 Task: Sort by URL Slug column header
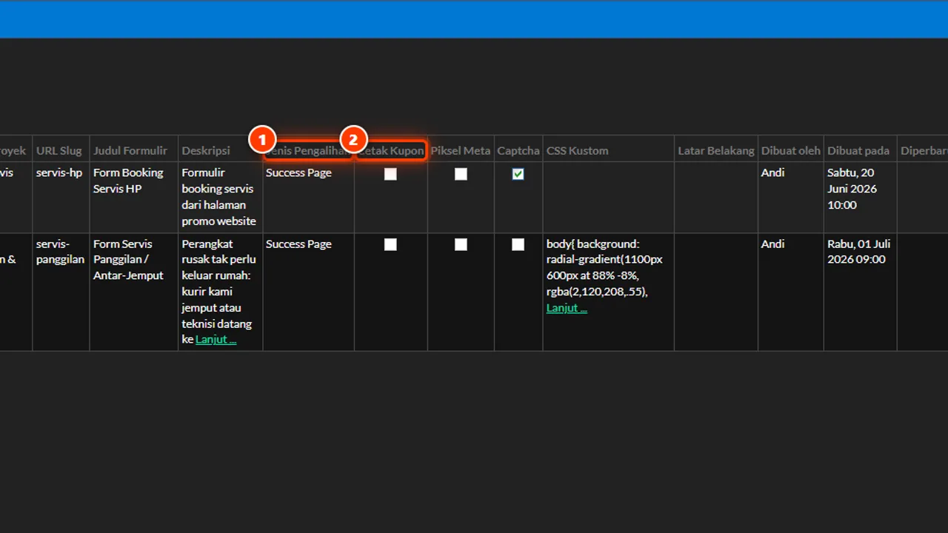tap(59, 150)
